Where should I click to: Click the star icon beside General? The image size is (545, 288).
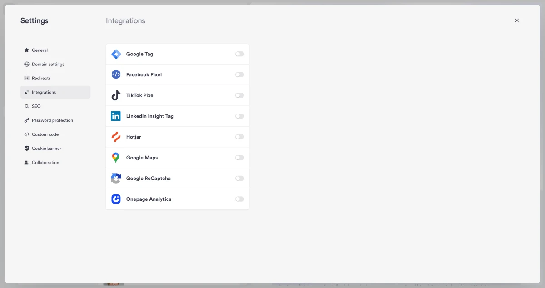[x=27, y=50]
